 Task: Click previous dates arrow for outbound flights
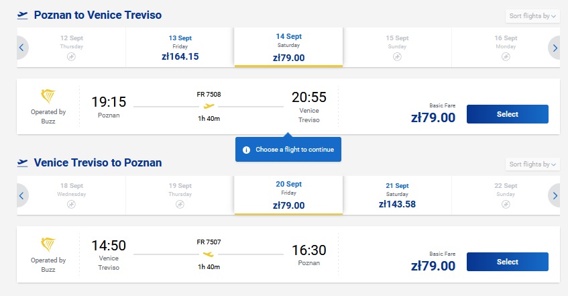tap(21, 48)
